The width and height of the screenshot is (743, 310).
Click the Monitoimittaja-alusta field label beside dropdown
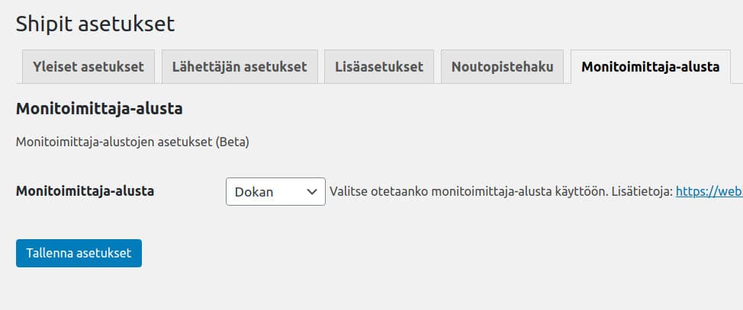(85, 191)
